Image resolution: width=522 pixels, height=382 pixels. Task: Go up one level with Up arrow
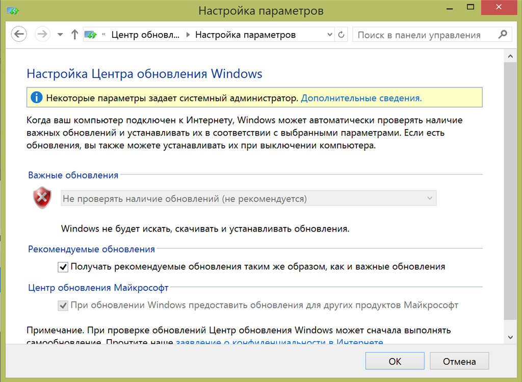pyautogui.click(x=74, y=34)
